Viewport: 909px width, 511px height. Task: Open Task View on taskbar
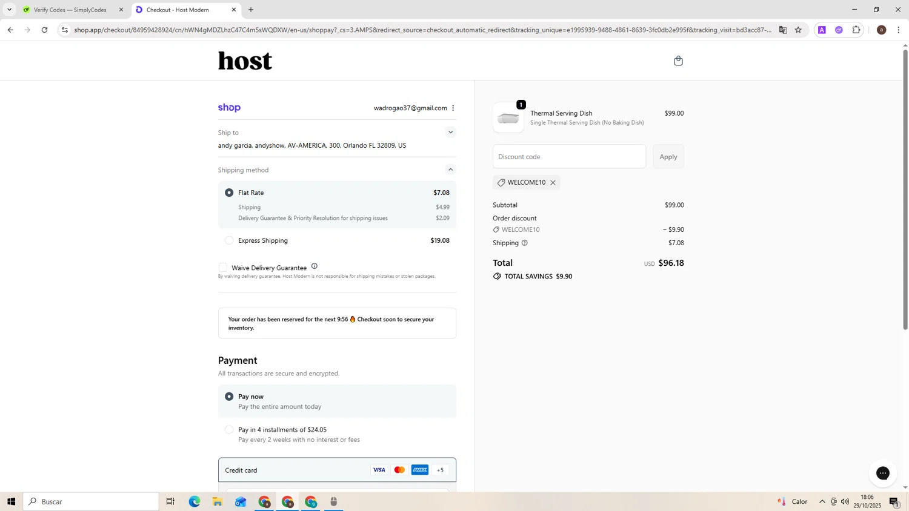click(170, 501)
